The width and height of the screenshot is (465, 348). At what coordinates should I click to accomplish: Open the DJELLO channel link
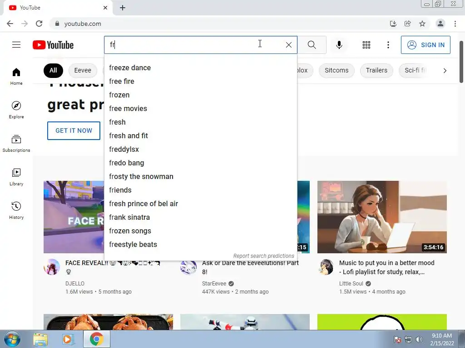75,284
